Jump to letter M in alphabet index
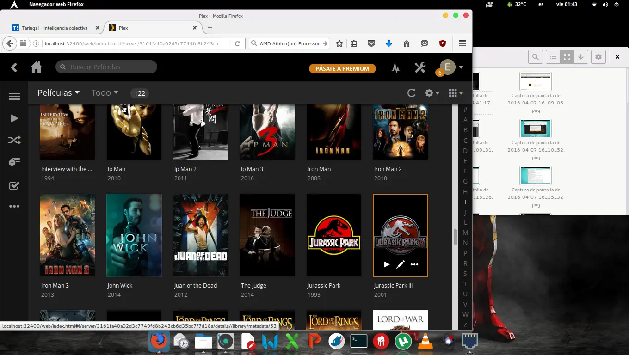Viewport: 629px width, 355px height. 465,233
